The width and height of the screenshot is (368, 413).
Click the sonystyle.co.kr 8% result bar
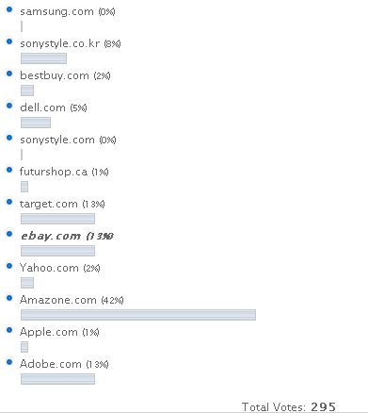coord(43,58)
